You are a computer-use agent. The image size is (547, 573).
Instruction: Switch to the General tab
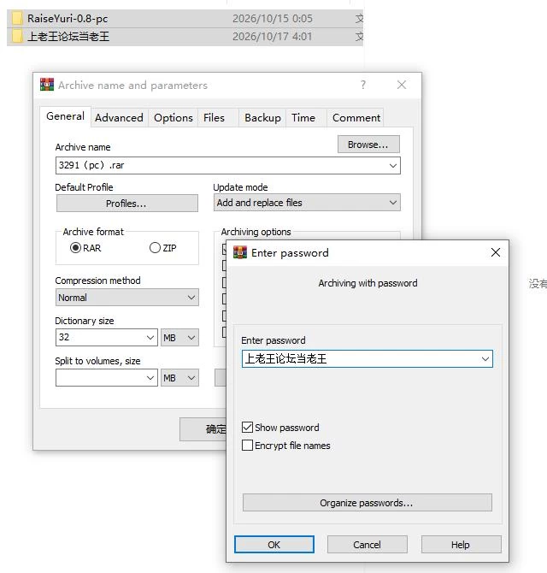[x=65, y=116]
